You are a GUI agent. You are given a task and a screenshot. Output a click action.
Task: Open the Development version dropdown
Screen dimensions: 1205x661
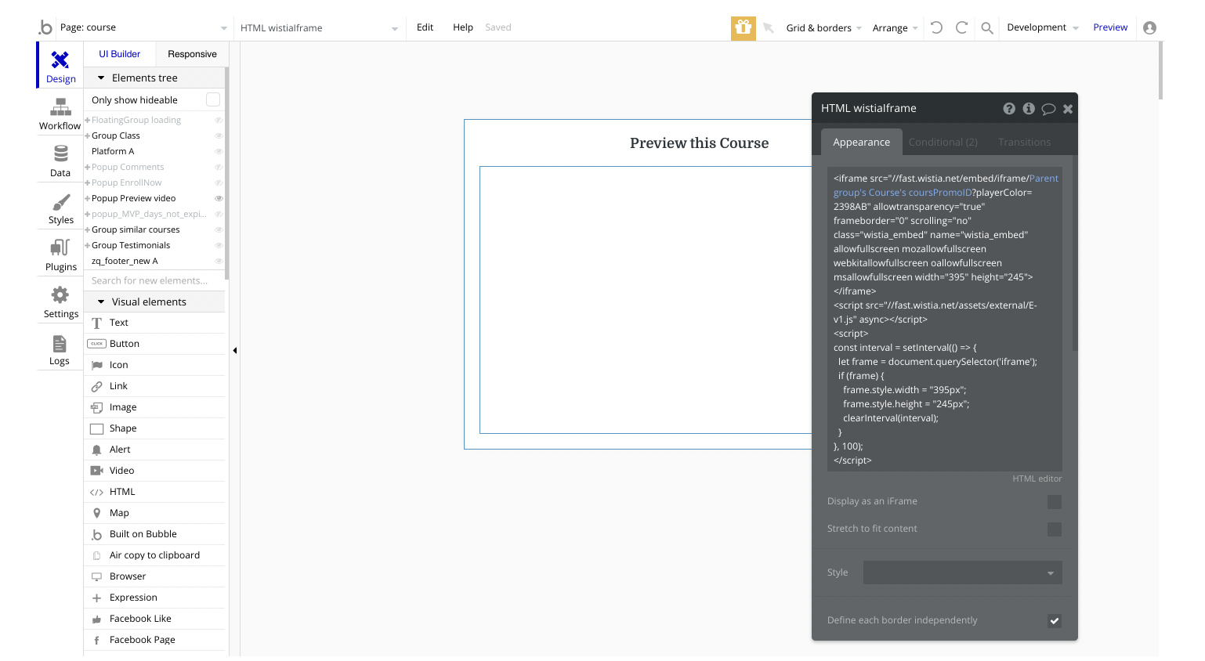(1043, 27)
